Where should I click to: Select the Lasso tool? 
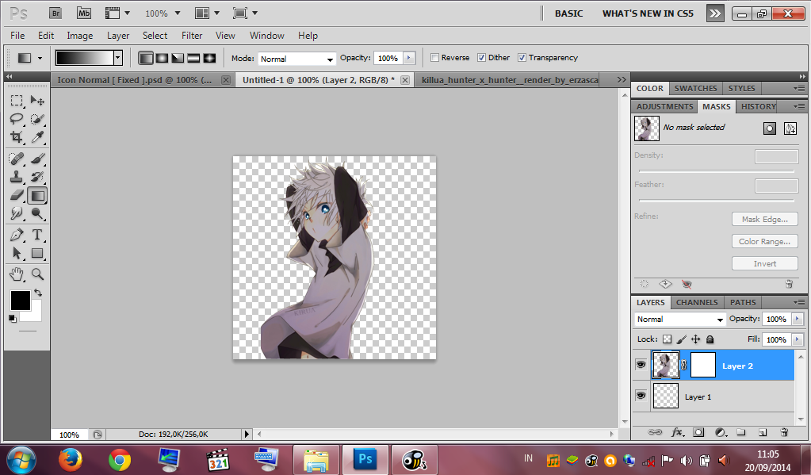(x=16, y=121)
